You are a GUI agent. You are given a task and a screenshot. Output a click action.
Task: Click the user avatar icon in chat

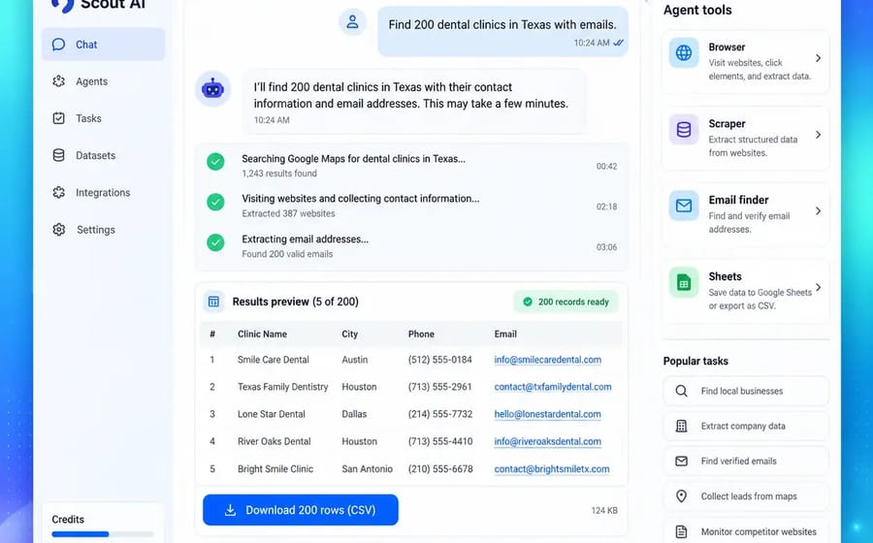pyautogui.click(x=352, y=22)
